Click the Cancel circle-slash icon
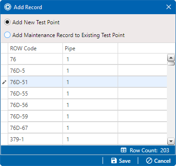The height and width of the screenshot is (166, 176). click(149, 161)
